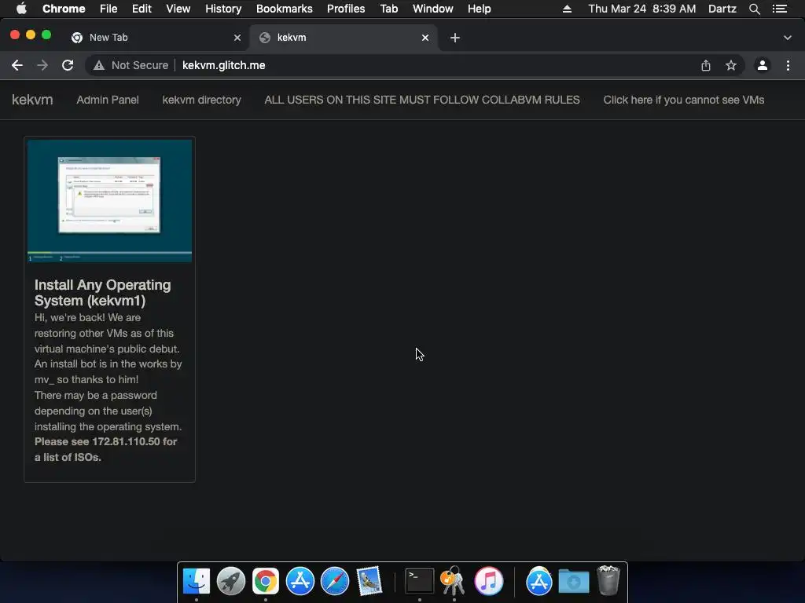
Task: Reload the kekvm page
Action: 68,65
